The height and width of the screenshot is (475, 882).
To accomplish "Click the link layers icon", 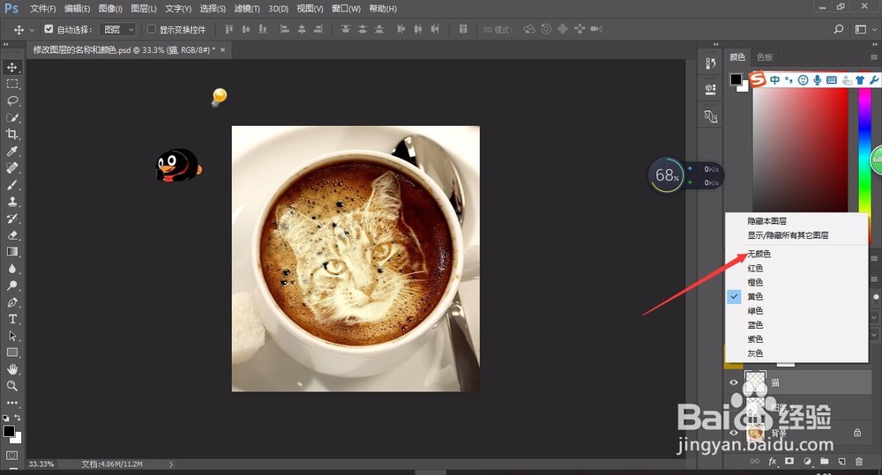I will [755, 462].
